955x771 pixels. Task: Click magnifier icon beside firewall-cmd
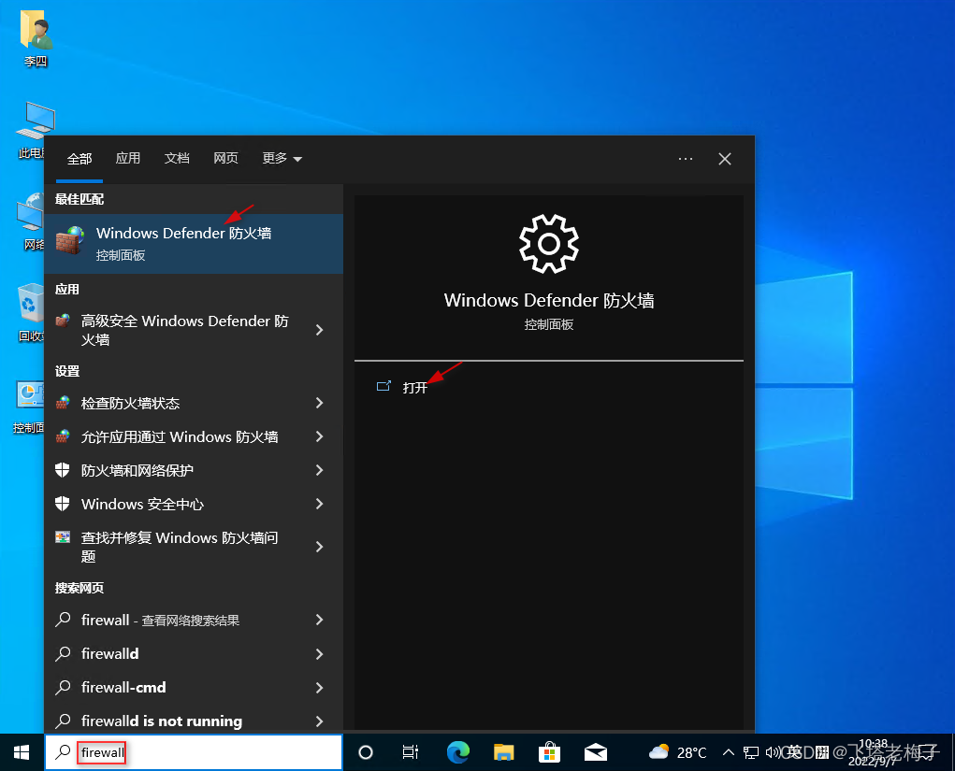pos(63,687)
